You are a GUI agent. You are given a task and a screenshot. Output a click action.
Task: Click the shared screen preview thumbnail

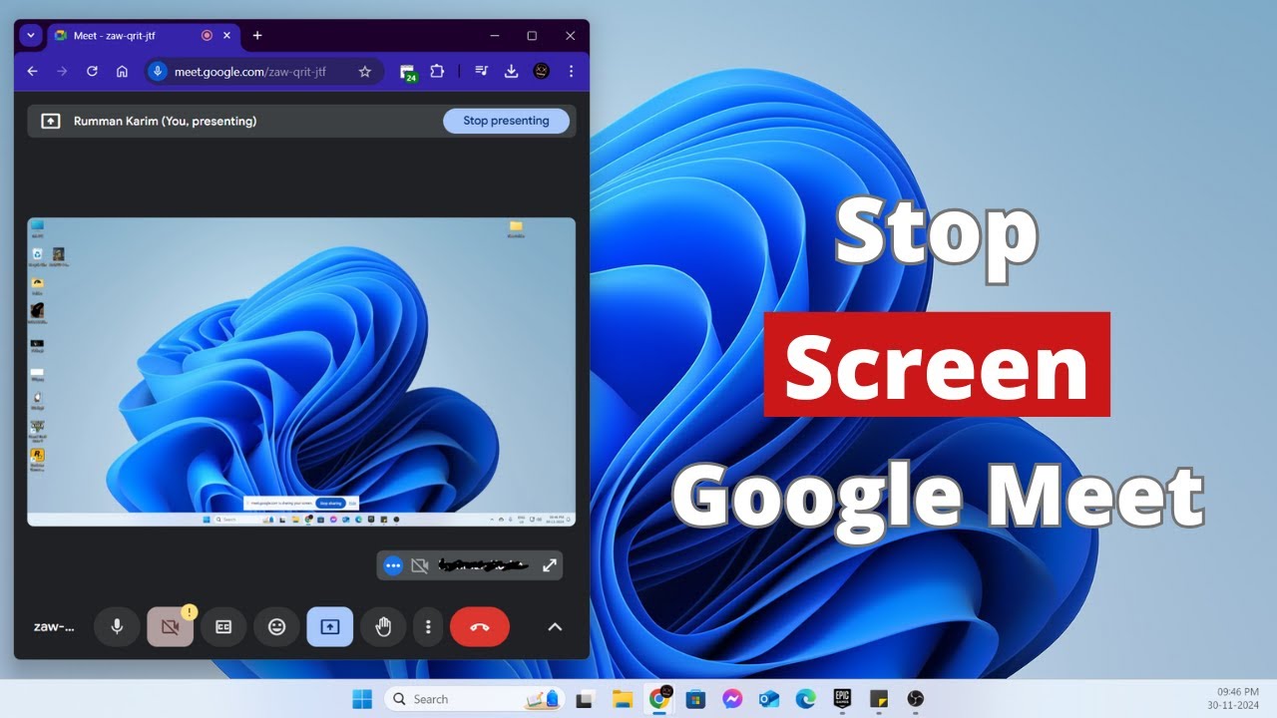click(301, 372)
